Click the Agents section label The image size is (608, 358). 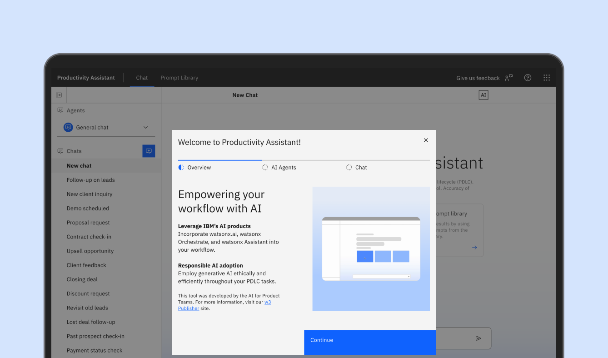tap(75, 110)
